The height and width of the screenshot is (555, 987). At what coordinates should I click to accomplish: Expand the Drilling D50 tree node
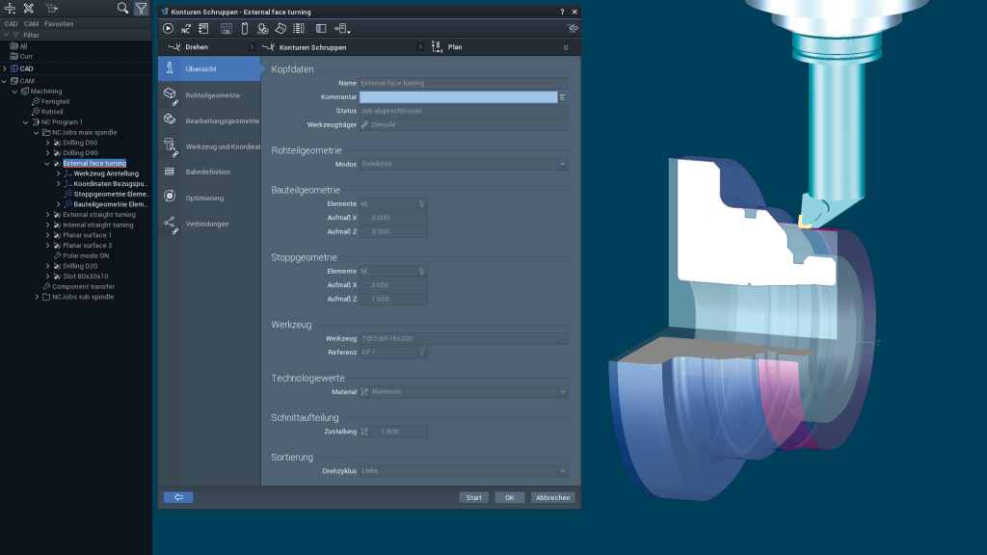tap(48, 143)
